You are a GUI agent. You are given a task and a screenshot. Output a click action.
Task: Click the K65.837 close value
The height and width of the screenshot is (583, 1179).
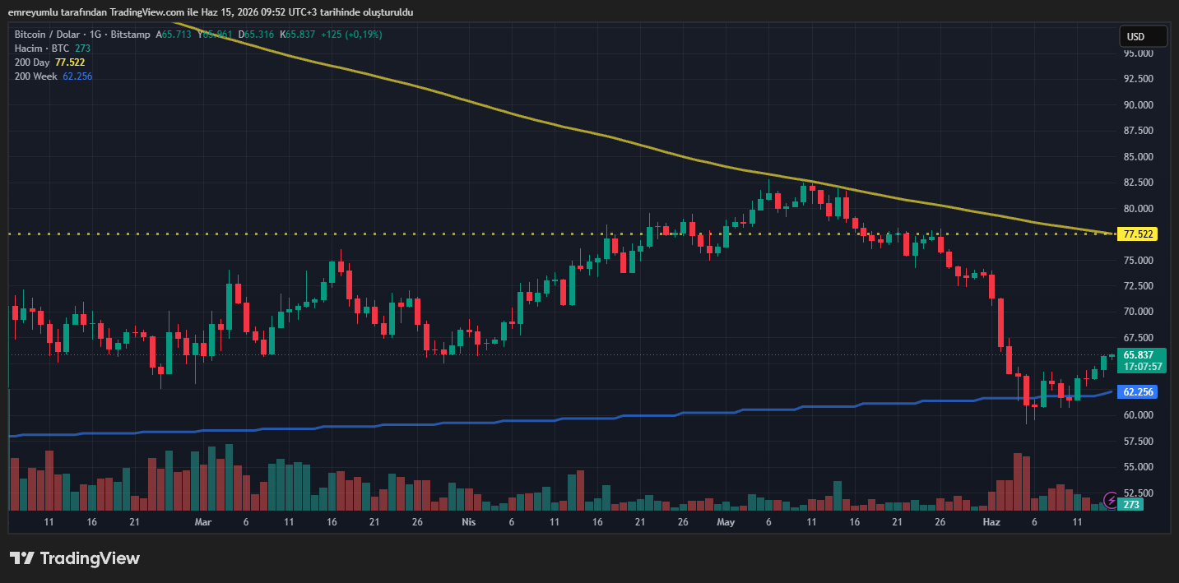(x=299, y=35)
